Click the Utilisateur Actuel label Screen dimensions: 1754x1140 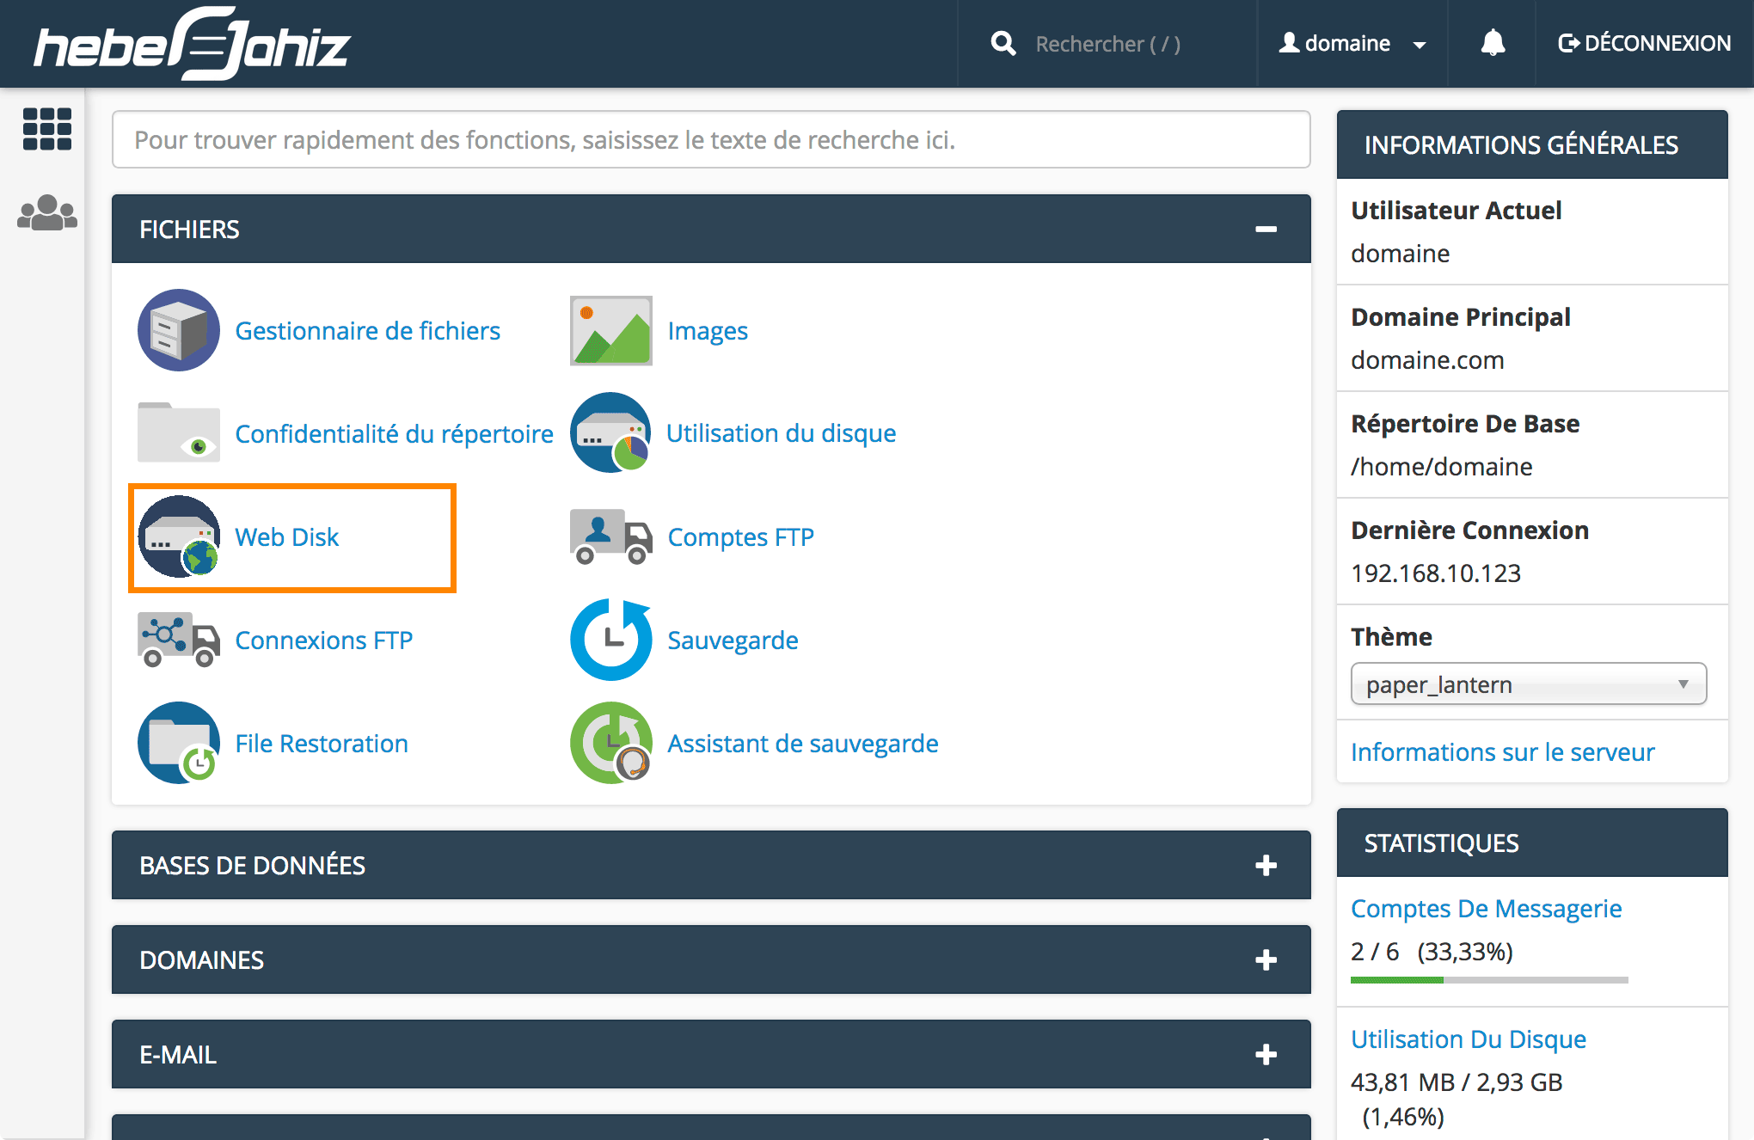click(1457, 211)
